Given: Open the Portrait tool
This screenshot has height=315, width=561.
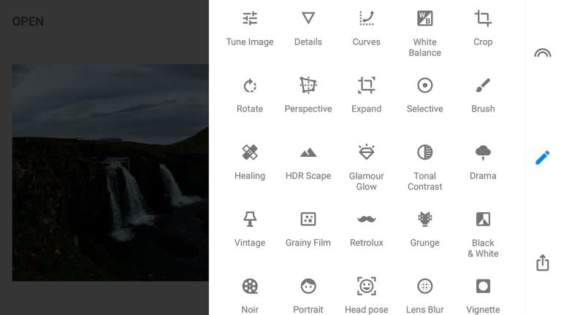Looking at the screenshot, I should [308, 296].
